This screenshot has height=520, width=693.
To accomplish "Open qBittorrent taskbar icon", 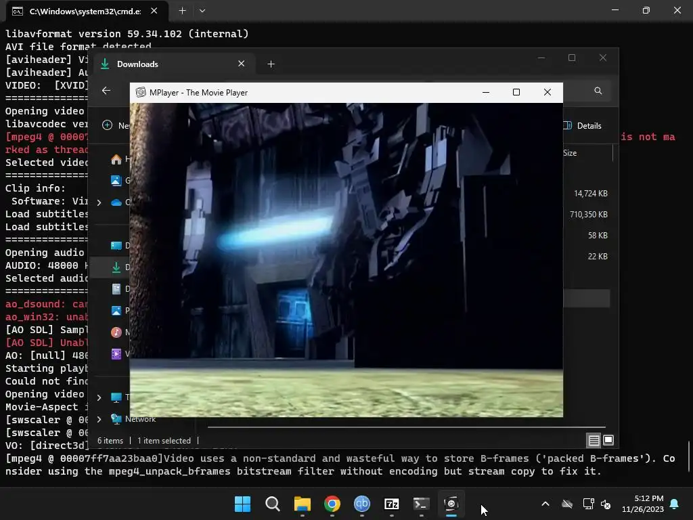I will (362, 504).
